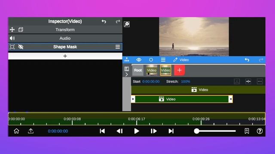
Task: Click timeline ruler at 0:00:09:26
Action: click(201, 119)
